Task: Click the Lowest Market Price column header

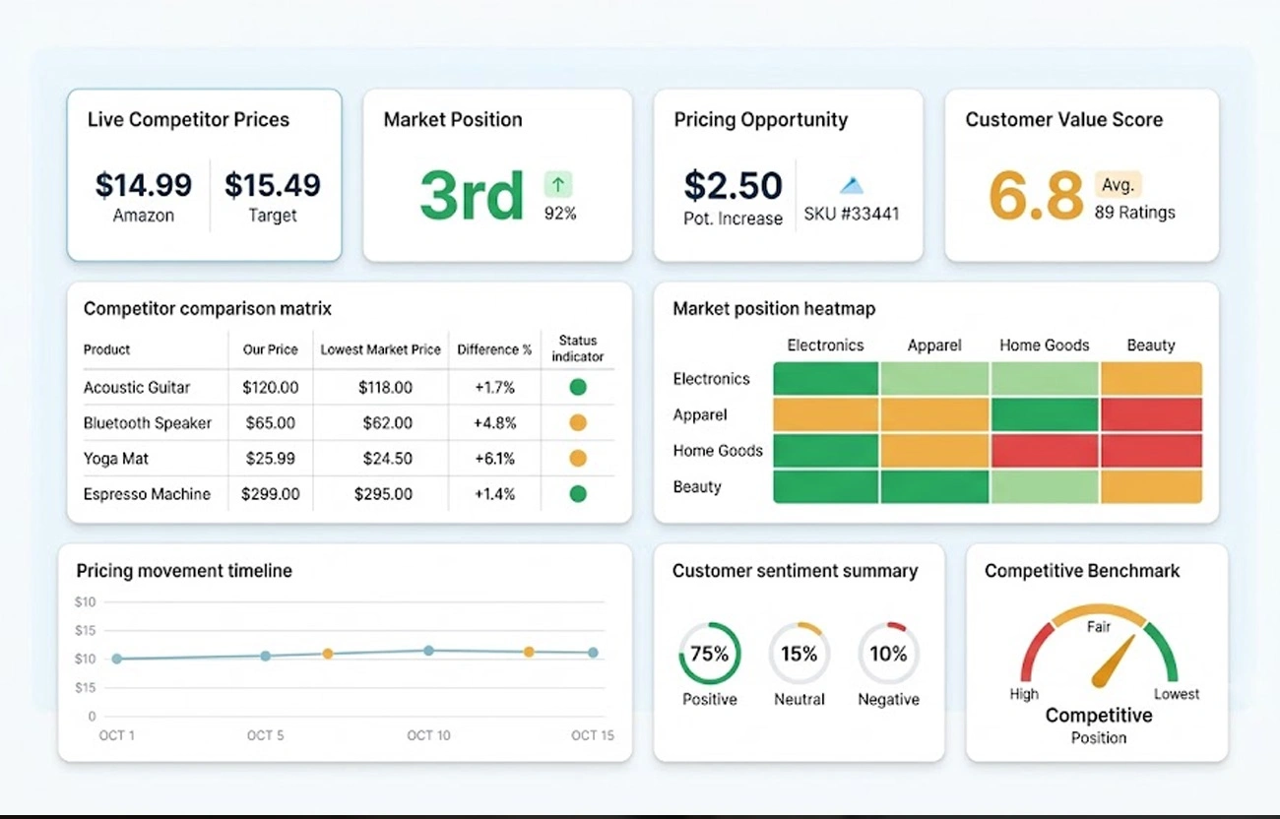Action: pos(381,349)
